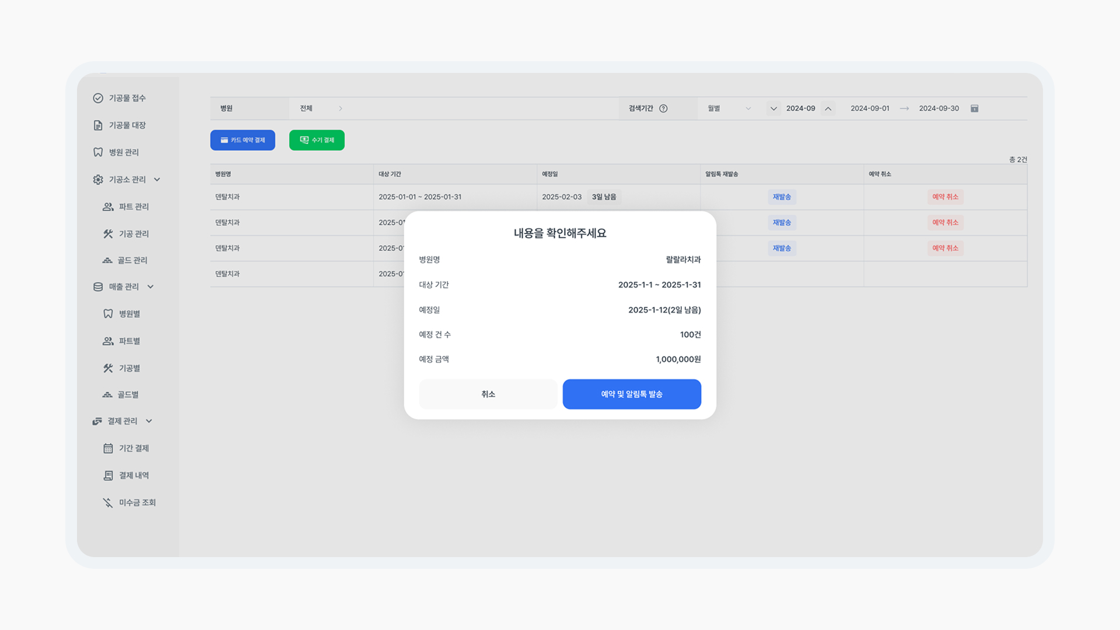Collapse the 결제 관리 section
The image size is (1120, 630).
(149, 421)
